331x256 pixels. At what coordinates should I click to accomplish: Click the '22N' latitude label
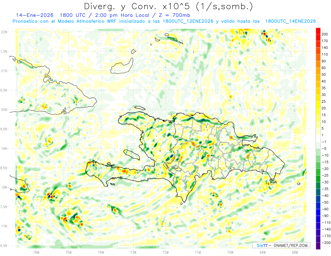tap(4, 32)
